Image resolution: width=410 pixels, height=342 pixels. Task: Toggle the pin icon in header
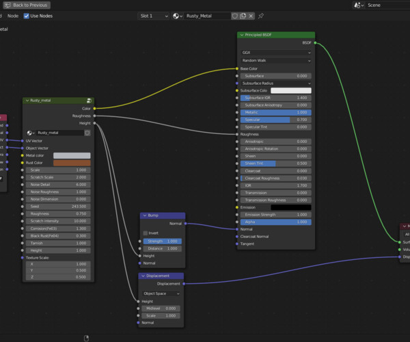[x=261, y=16]
